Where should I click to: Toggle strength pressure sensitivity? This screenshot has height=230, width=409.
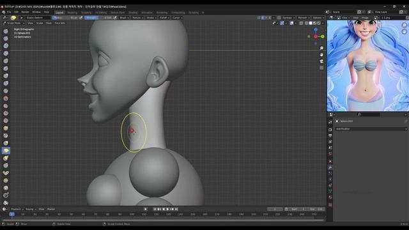(x=115, y=18)
